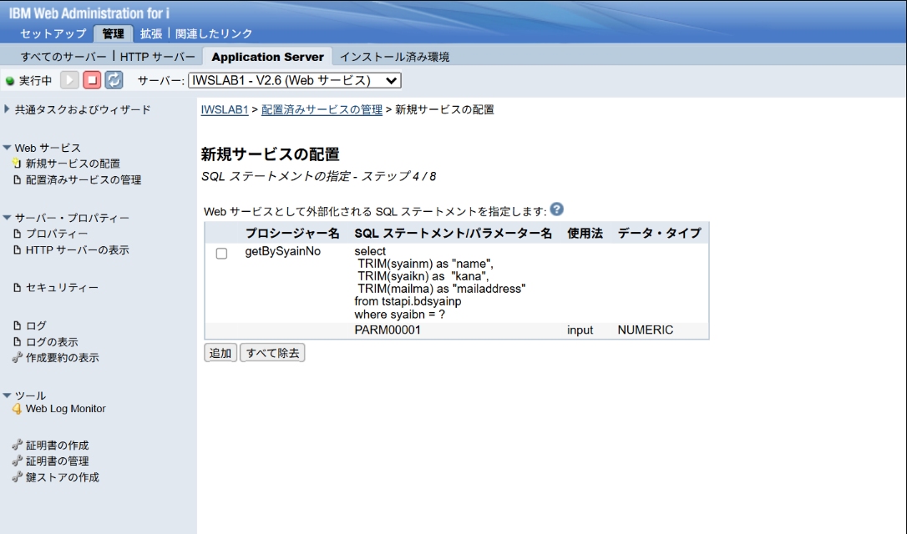Open Web Log Monitor in sidebar
Viewport: 907px width, 534px height.
pos(65,409)
